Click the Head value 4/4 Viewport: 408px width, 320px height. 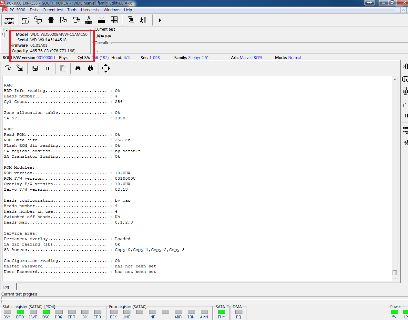(x=127, y=57)
